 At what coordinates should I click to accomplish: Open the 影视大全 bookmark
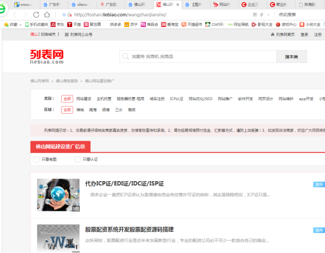pyautogui.click(x=262, y=25)
